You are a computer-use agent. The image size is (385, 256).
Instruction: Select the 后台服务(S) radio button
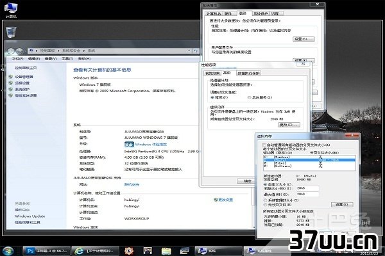coord(260,97)
